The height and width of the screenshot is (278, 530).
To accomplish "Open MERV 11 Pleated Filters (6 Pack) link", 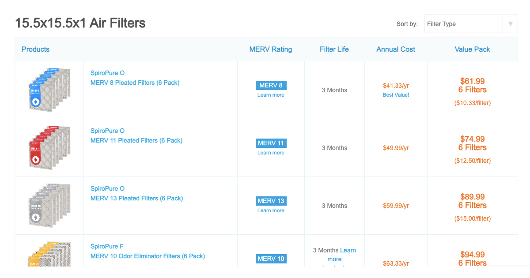I will click(x=136, y=140).
